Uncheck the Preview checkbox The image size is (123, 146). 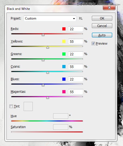tap(93, 44)
